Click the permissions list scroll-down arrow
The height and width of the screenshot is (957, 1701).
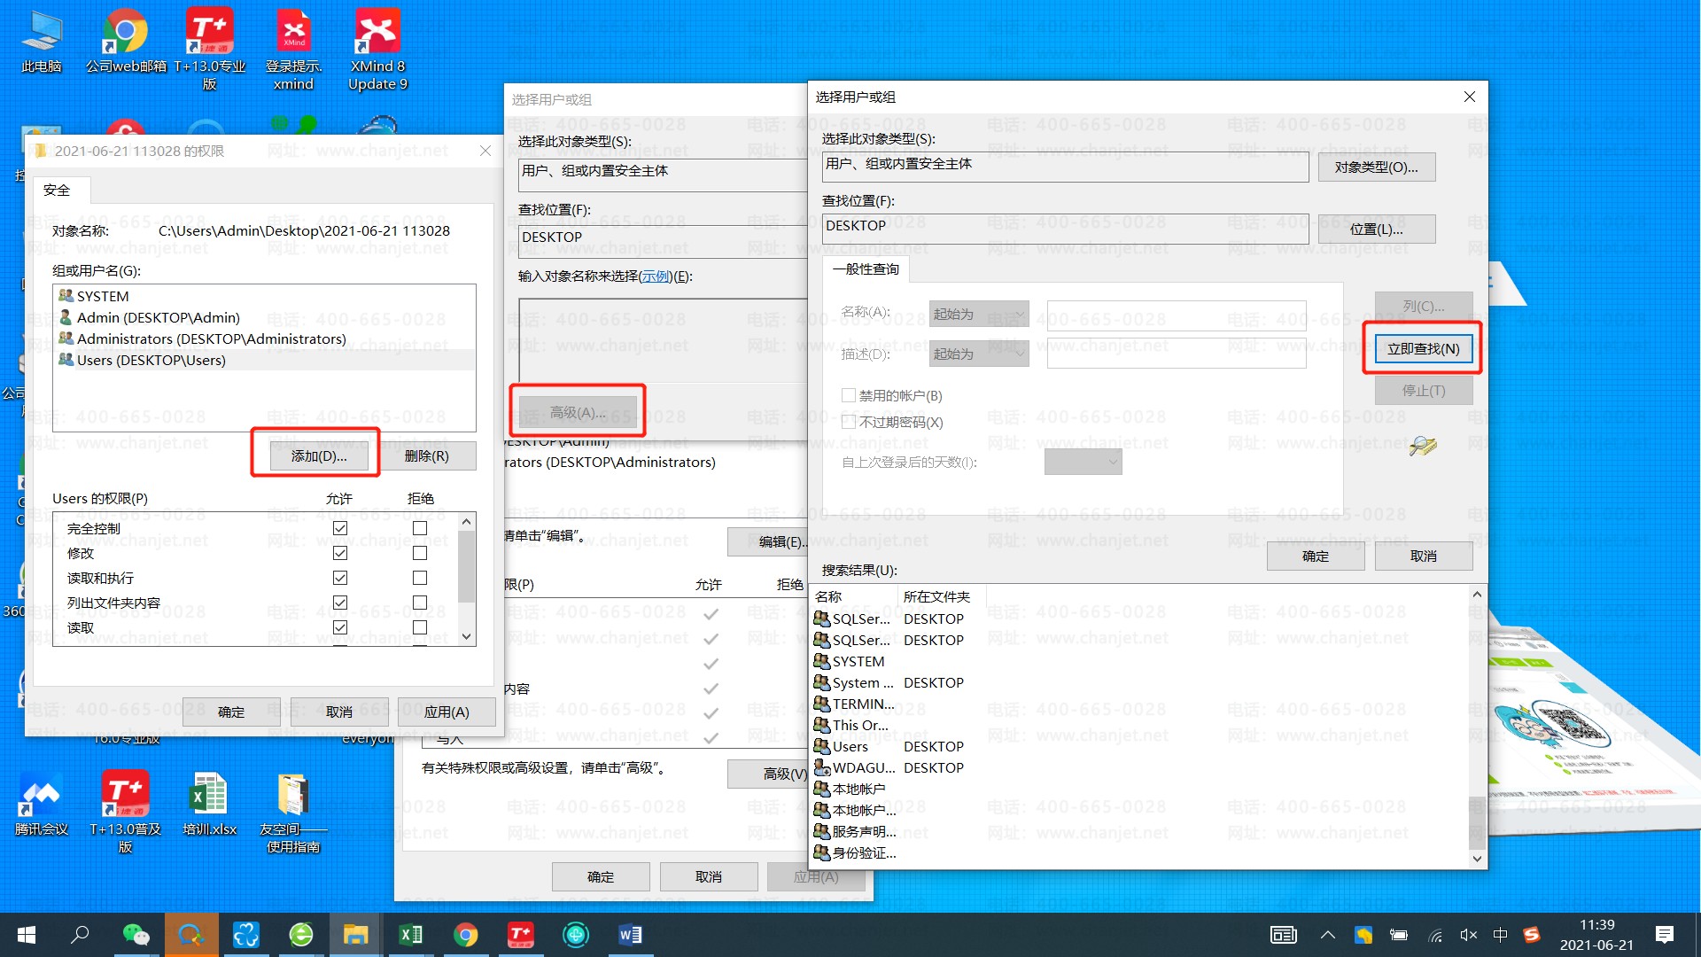point(467,636)
